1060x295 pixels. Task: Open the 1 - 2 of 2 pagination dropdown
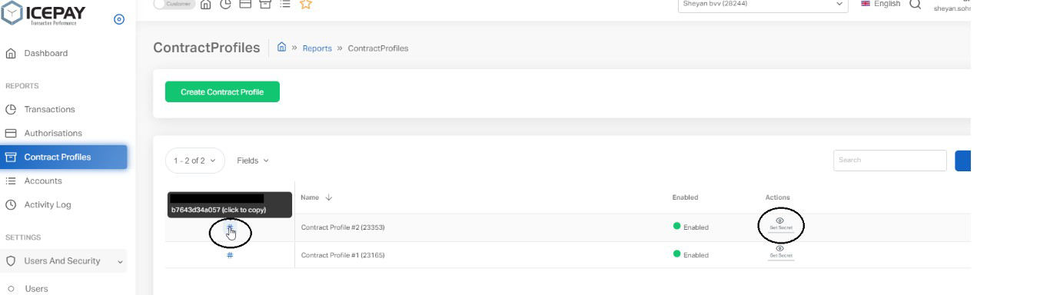tap(194, 161)
